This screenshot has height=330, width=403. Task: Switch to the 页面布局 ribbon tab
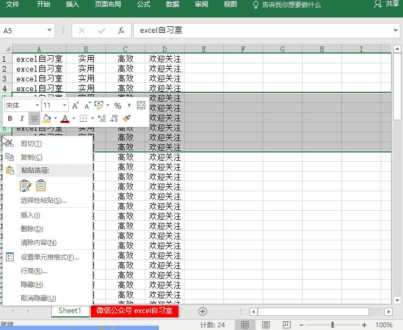108,4
